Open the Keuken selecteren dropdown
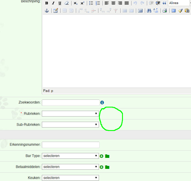Viewport: 191px width, 181px height. (x=70, y=178)
